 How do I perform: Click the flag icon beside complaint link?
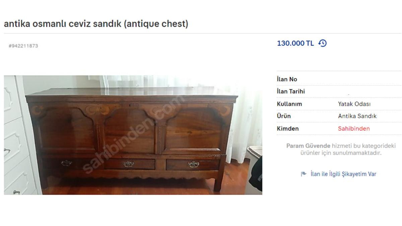tap(304, 174)
